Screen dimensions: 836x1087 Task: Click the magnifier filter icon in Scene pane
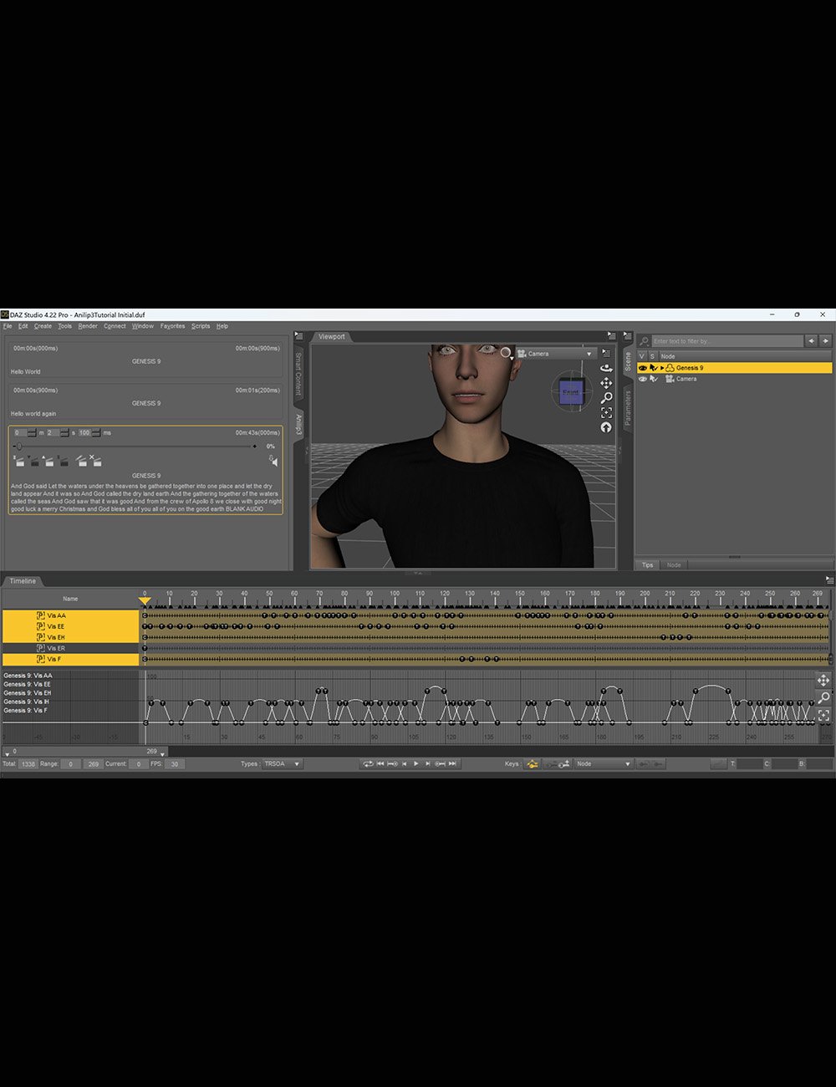coord(643,340)
